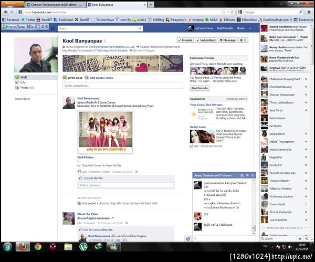
Task: Open the Firefox menu button dropdown
Action: pos(13,4)
